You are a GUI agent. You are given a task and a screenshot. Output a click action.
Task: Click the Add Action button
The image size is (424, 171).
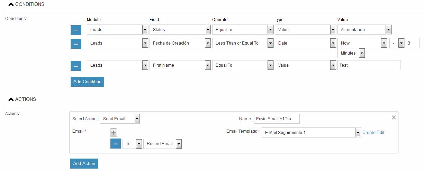pyautogui.click(x=84, y=164)
